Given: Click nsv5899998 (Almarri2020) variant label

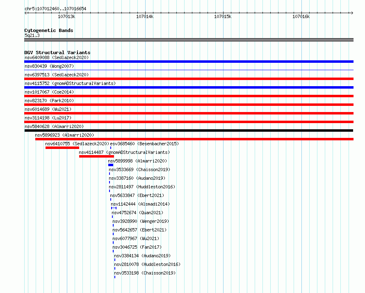Looking at the screenshot, I should click(x=137, y=161).
